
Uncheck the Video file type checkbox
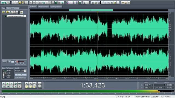[x=3, y=75]
